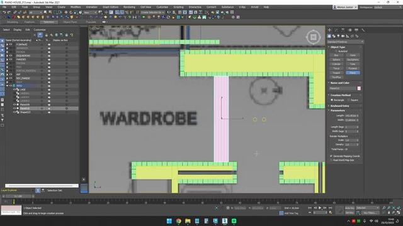403x226 pixels.
Task: Open the Standard Primitives dropdown
Action: coord(345,42)
